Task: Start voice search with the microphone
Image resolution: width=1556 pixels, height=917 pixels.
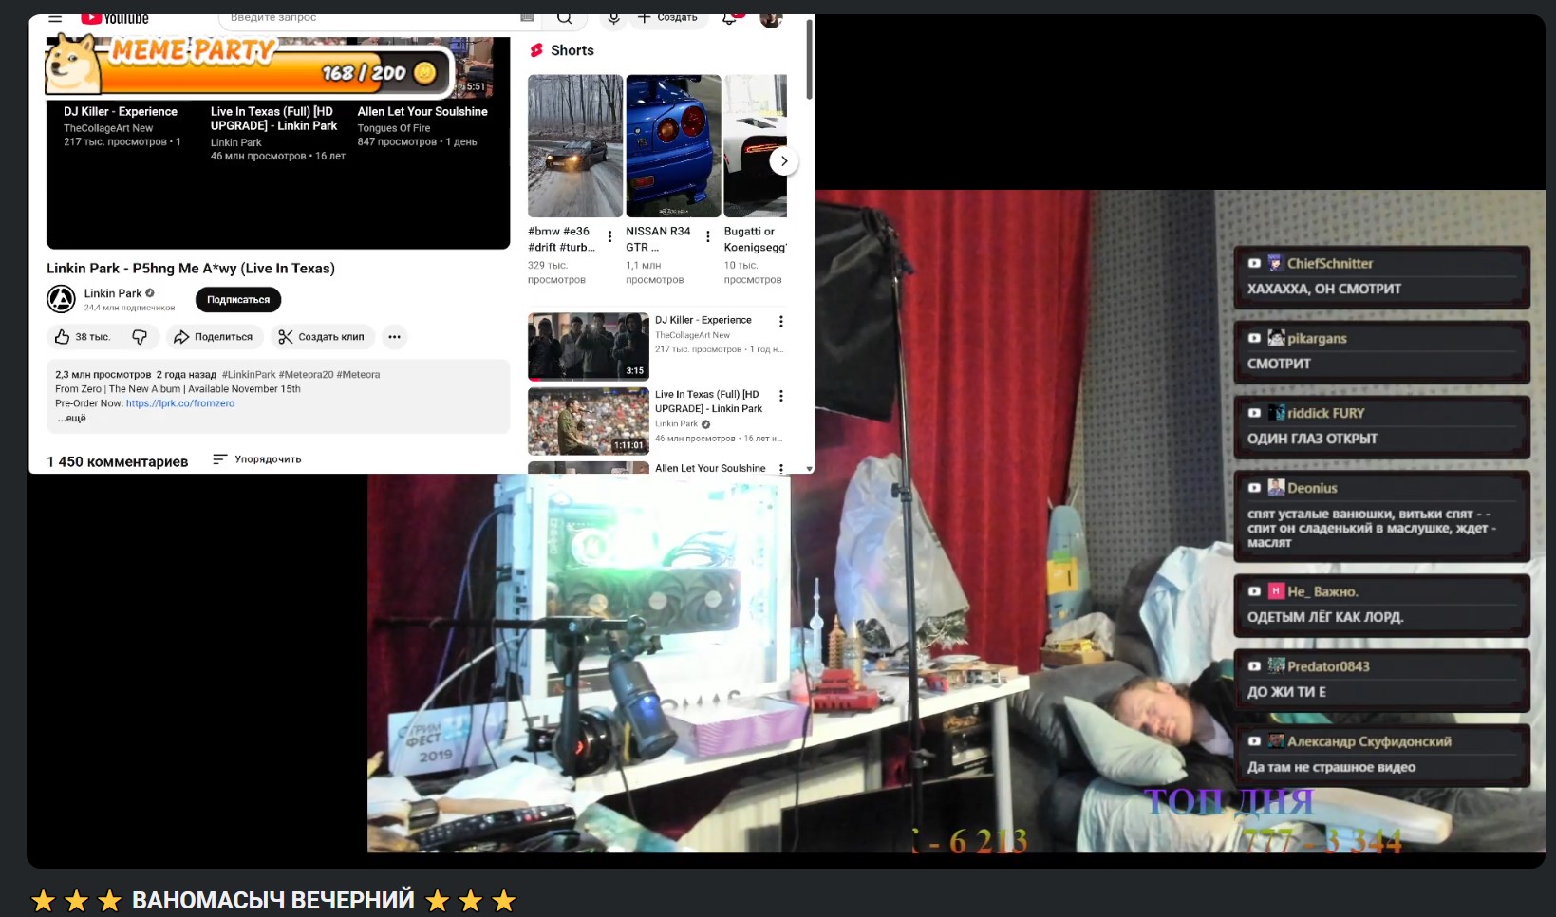Action: pos(613,18)
